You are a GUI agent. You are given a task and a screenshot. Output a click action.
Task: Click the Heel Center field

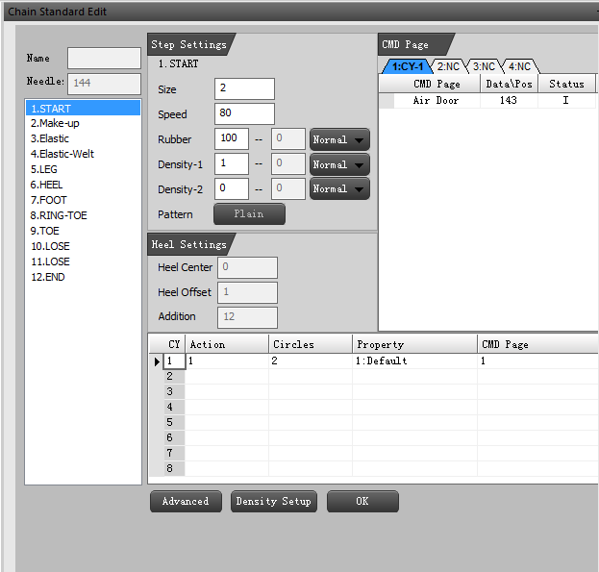click(247, 267)
